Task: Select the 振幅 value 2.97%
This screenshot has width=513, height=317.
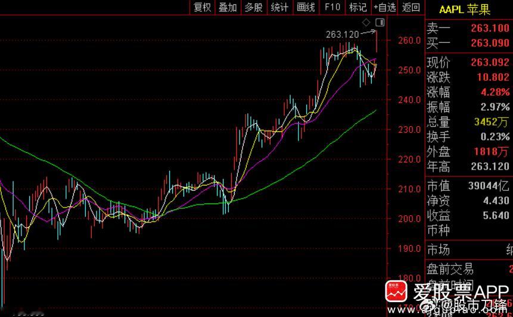Action: (495, 106)
